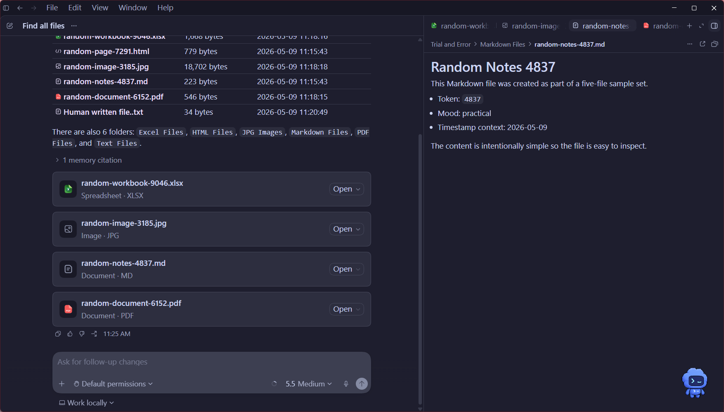Open random-notes-4837.md in the file table
The width and height of the screenshot is (724, 412).
pyautogui.click(x=105, y=82)
